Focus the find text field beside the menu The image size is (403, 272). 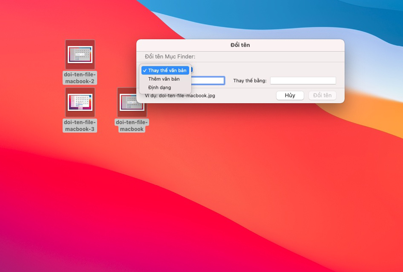208,80
